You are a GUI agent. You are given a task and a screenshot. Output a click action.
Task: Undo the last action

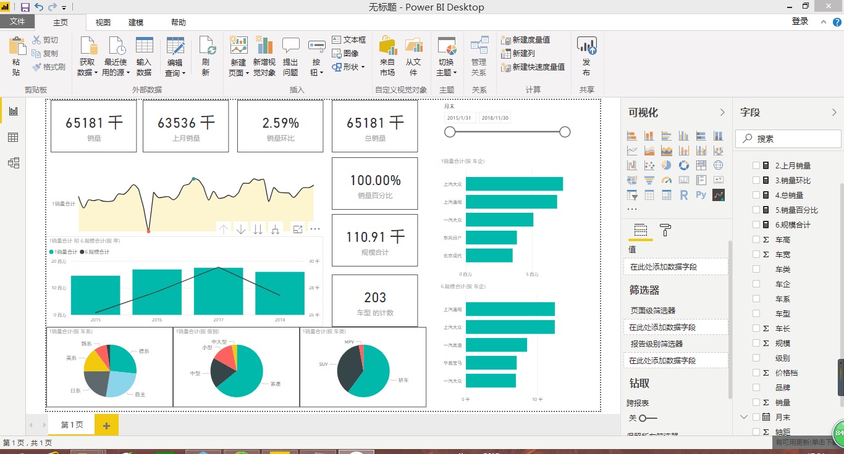point(39,7)
